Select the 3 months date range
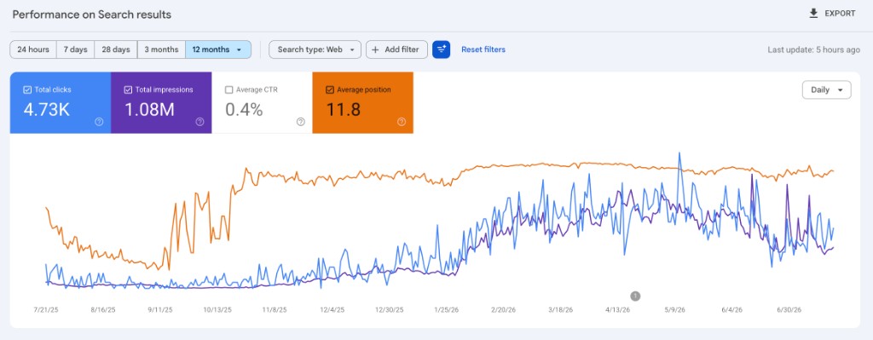 [x=161, y=49]
